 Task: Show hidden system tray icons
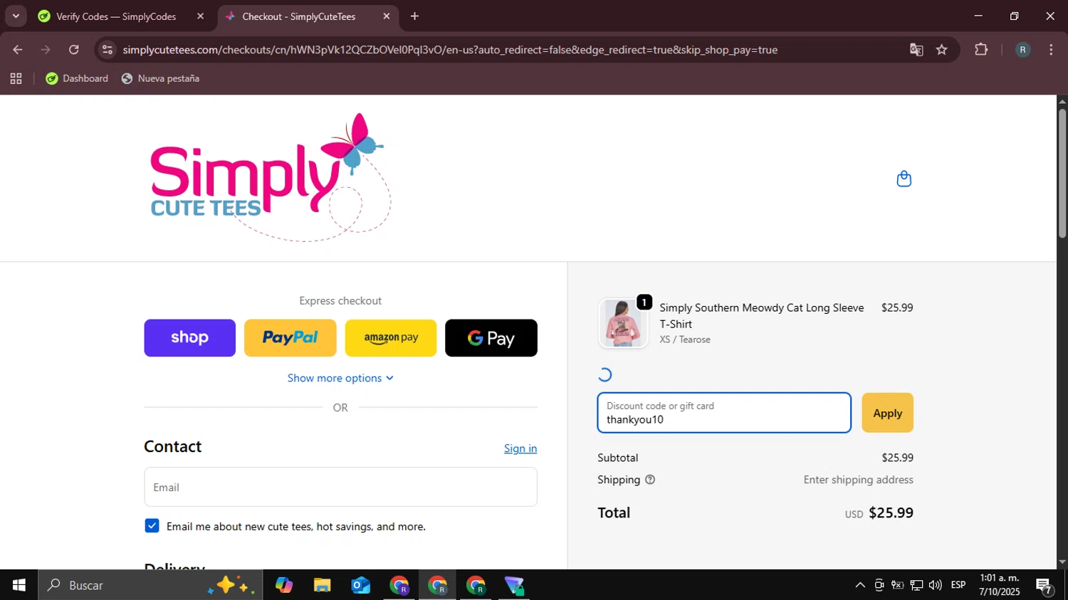860,585
